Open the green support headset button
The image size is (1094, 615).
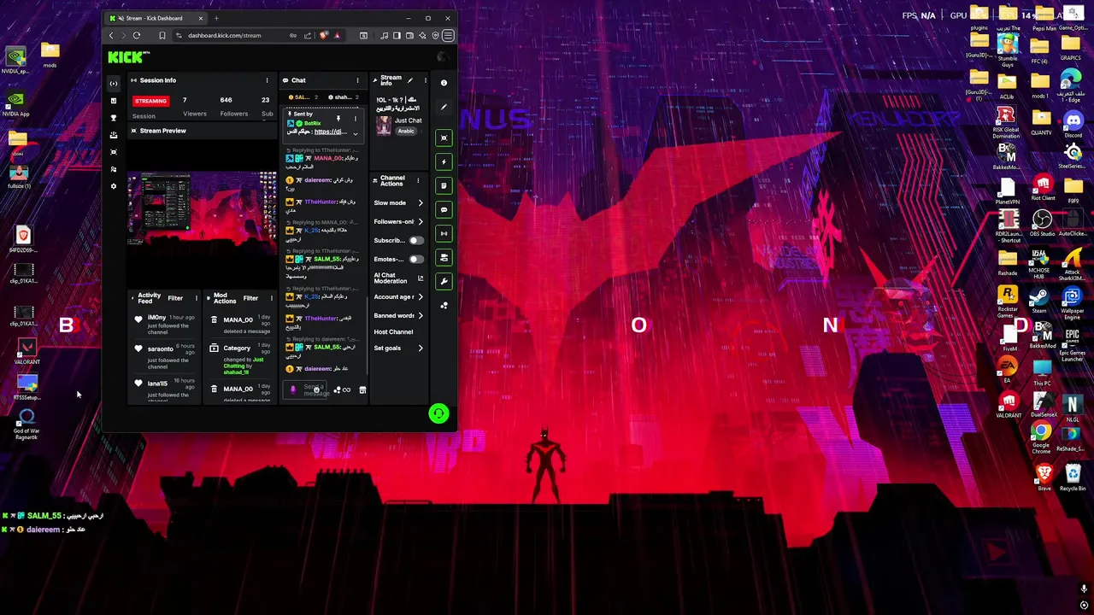[438, 413]
